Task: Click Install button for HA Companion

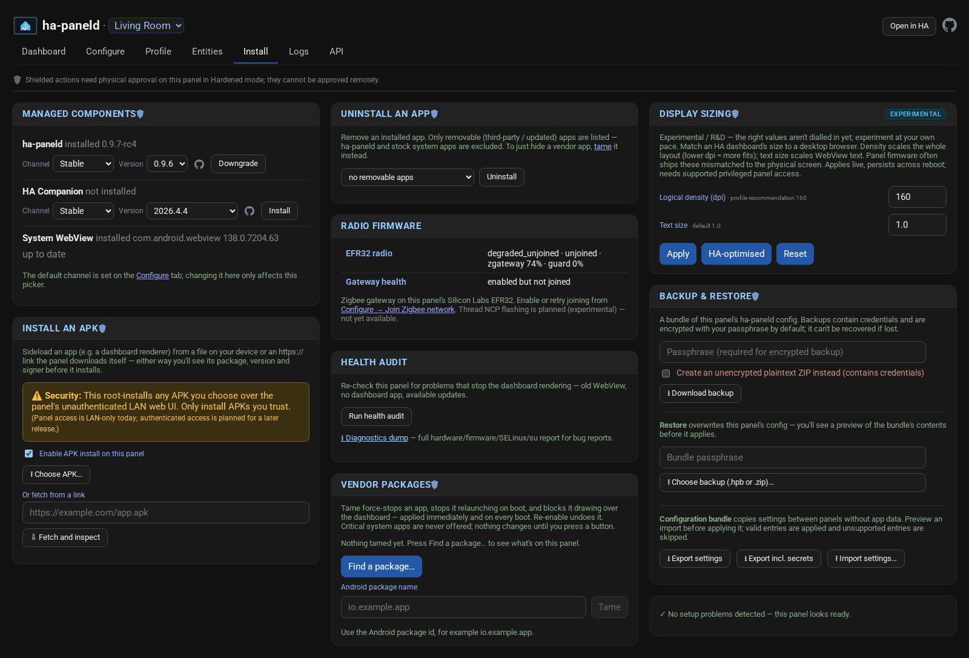Action: (279, 211)
